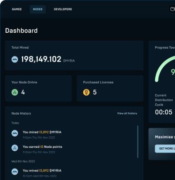Click the Dashboard heading

click(21, 31)
